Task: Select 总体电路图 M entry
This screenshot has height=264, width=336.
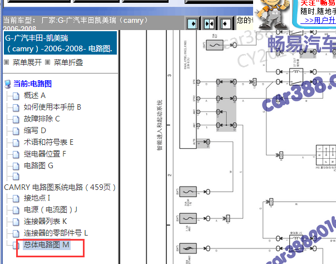Action: (x=47, y=245)
